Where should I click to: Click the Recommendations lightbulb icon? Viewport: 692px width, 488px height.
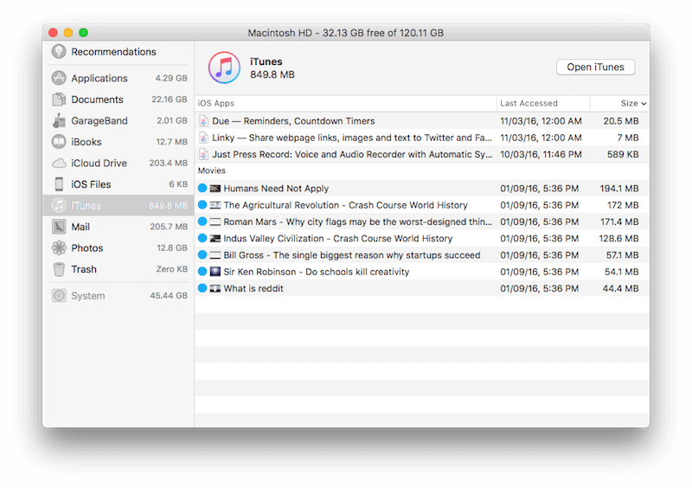point(59,52)
